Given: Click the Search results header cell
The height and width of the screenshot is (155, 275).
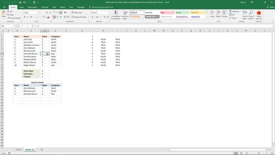Looking at the screenshot, I should (x=37, y=82).
